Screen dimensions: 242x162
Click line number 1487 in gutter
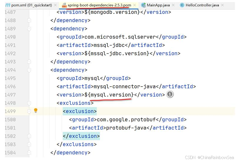tap(10, 12)
